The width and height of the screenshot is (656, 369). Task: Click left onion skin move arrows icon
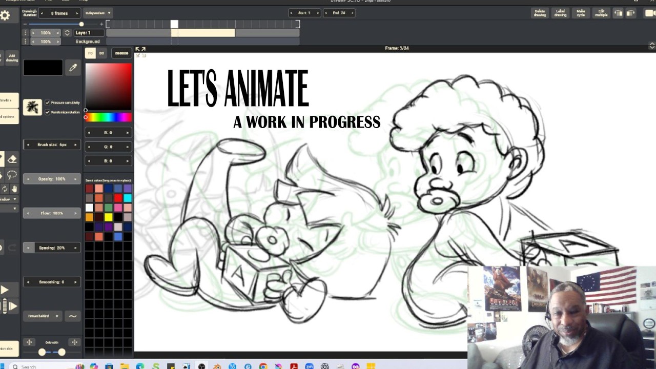pyautogui.click(x=29, y=342)
